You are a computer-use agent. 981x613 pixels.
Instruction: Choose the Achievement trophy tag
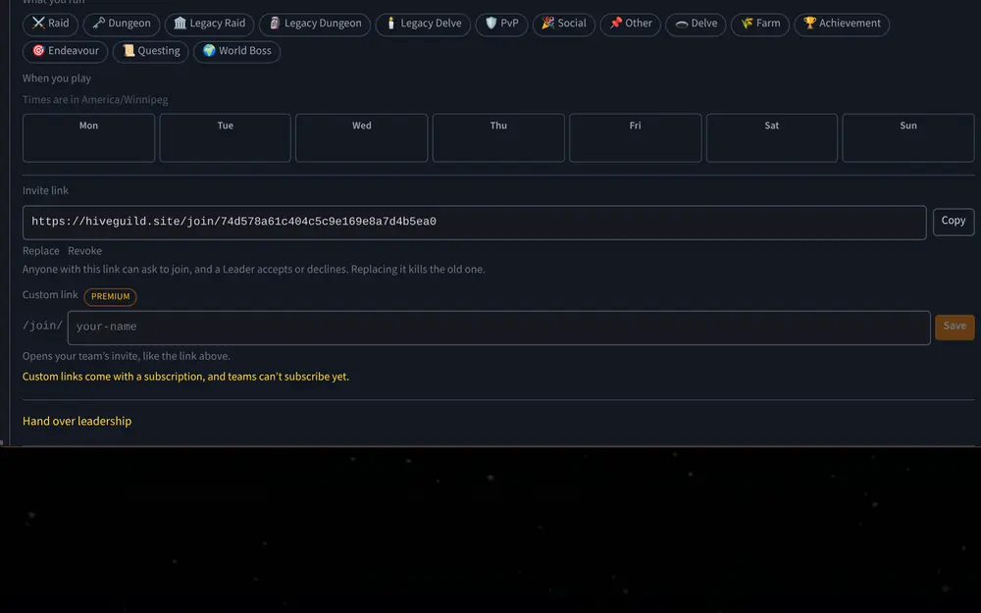(842, 24)
